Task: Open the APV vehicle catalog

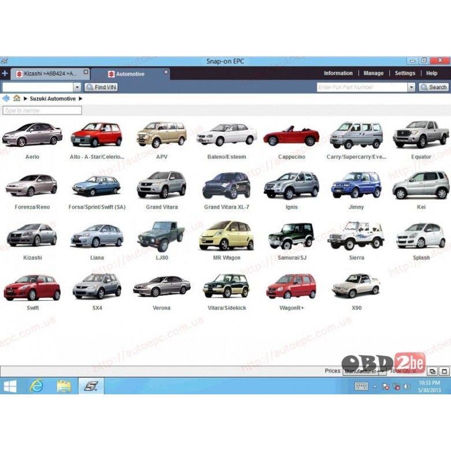Action: click(x=162, y=134)
